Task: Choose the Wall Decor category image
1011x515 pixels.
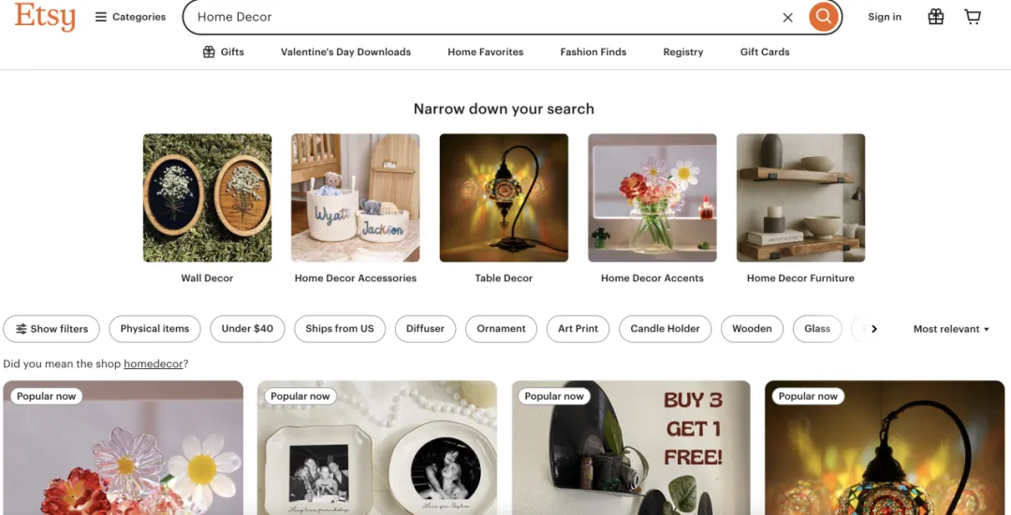Action: click(207, 198)
